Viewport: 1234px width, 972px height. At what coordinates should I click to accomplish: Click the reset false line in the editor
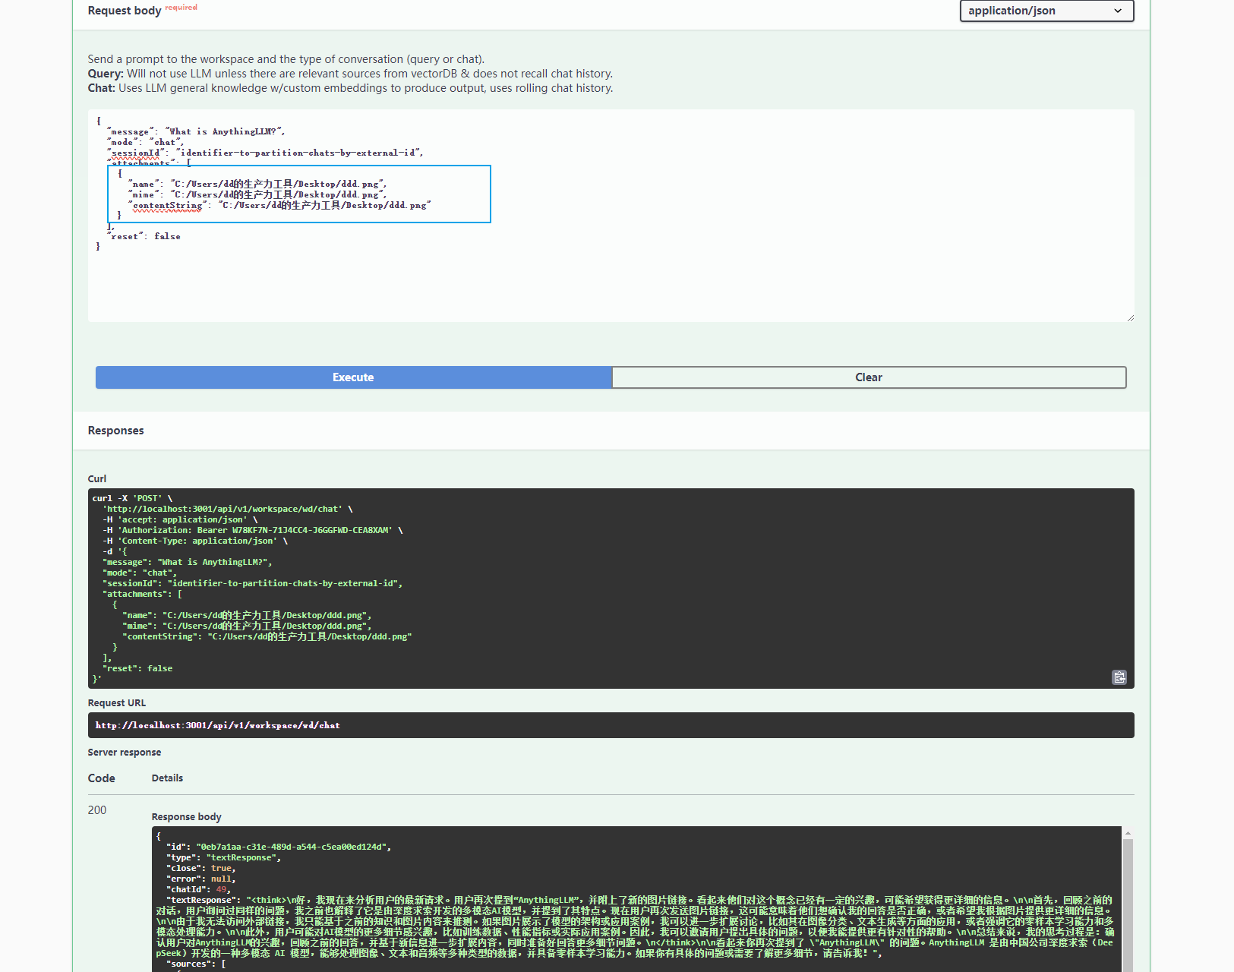[x=145, y=236]
